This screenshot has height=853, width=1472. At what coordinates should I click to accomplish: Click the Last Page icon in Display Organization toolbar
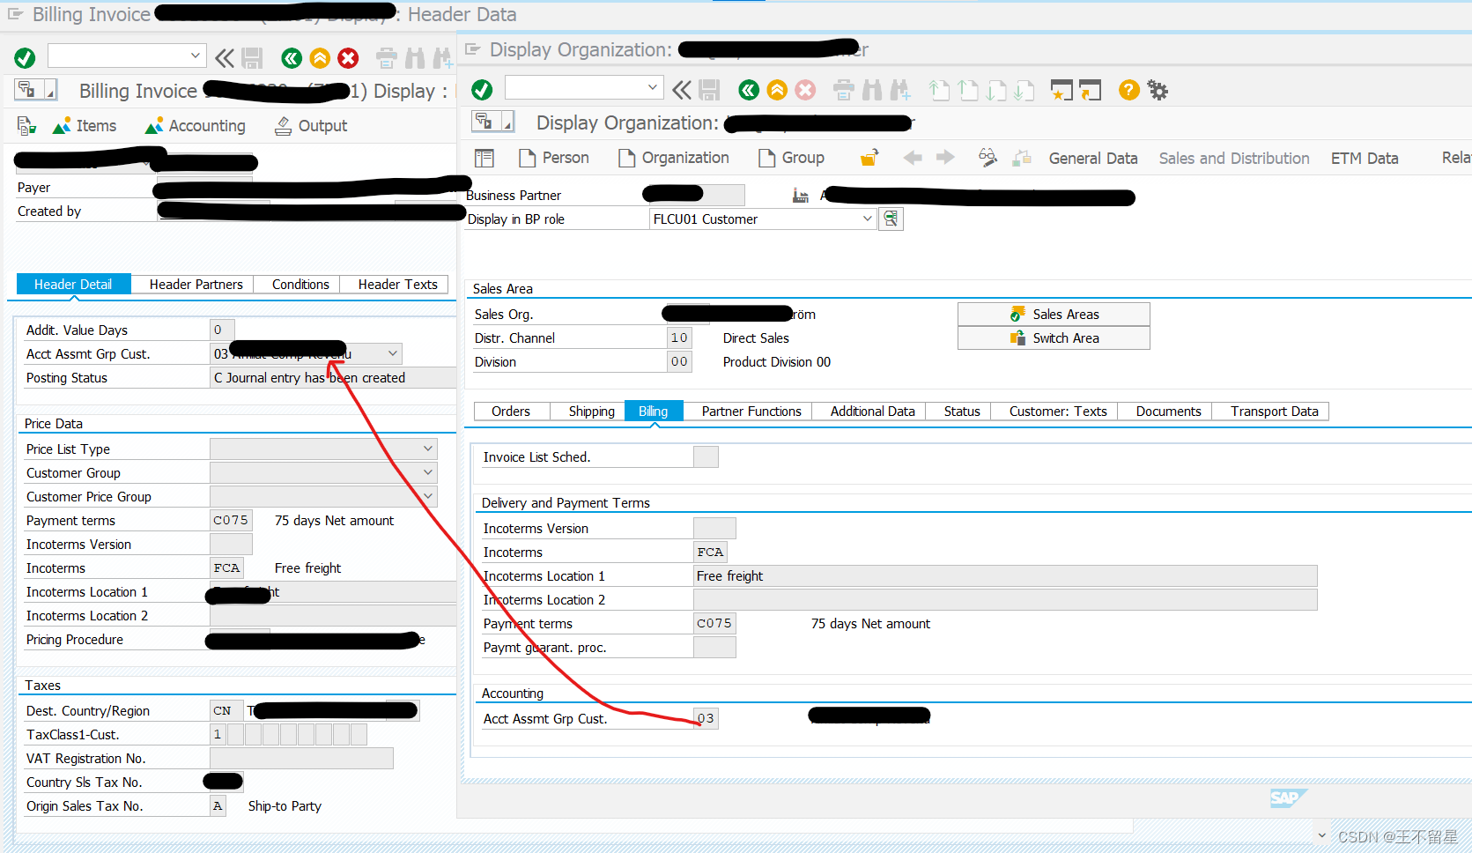click(1024, 90)
